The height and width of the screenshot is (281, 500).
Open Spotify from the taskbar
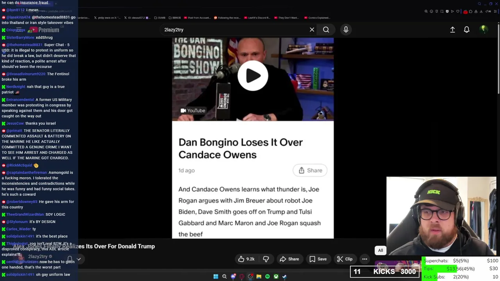pos(267,277)
